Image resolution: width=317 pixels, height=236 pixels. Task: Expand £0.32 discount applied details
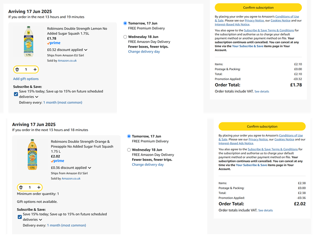point(86,50)
